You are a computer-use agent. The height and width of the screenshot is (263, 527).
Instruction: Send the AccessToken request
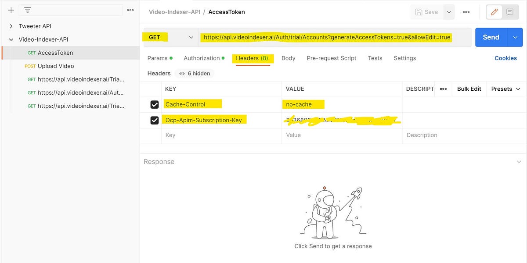[491, 37]
